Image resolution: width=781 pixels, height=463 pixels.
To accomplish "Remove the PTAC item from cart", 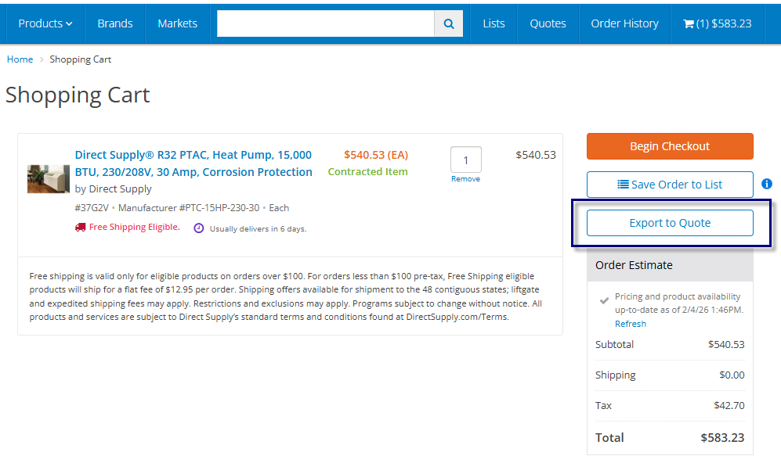I will [x=466, y=178].
